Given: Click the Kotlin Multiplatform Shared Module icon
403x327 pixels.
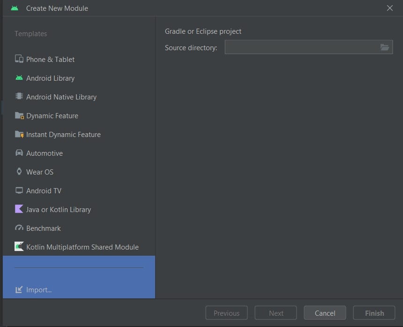Looking at the screenshot, I should point(19,246).
